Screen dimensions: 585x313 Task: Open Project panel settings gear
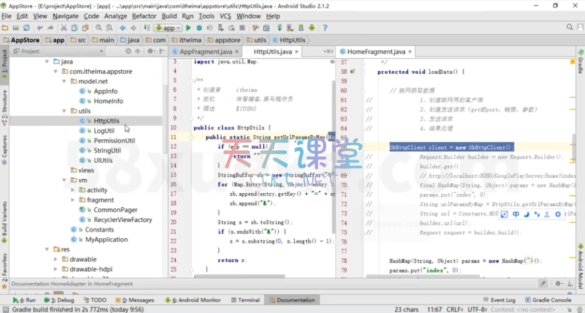[x=151, y=51]
